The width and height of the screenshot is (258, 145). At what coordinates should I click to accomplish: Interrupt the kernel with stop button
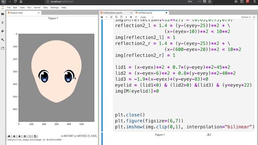131,17
